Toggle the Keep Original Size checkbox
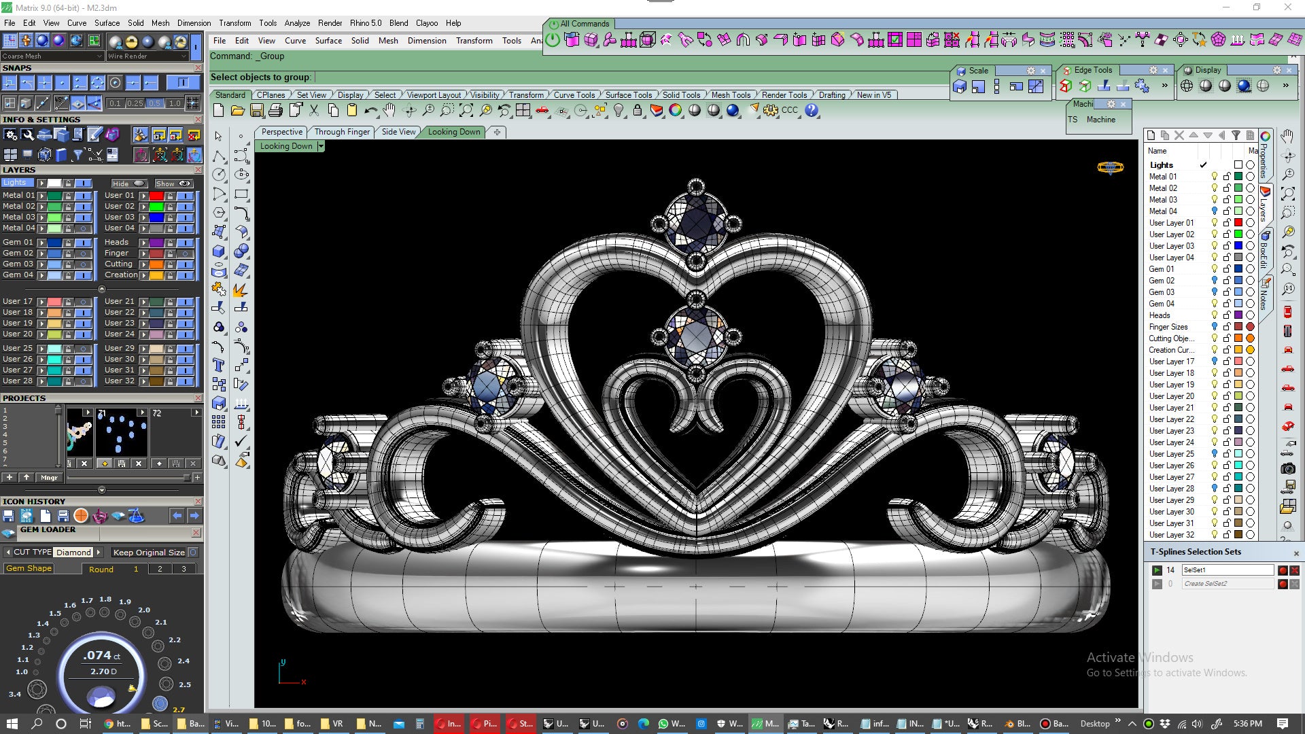Screen dimensions: 1305x734 click(x=193, y=553)
